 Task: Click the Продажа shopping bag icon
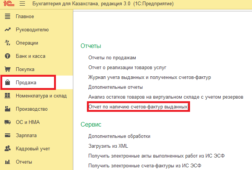7,83
